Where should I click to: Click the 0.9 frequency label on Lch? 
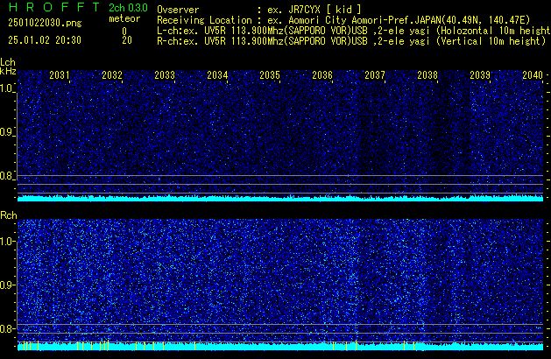[6, 132]
